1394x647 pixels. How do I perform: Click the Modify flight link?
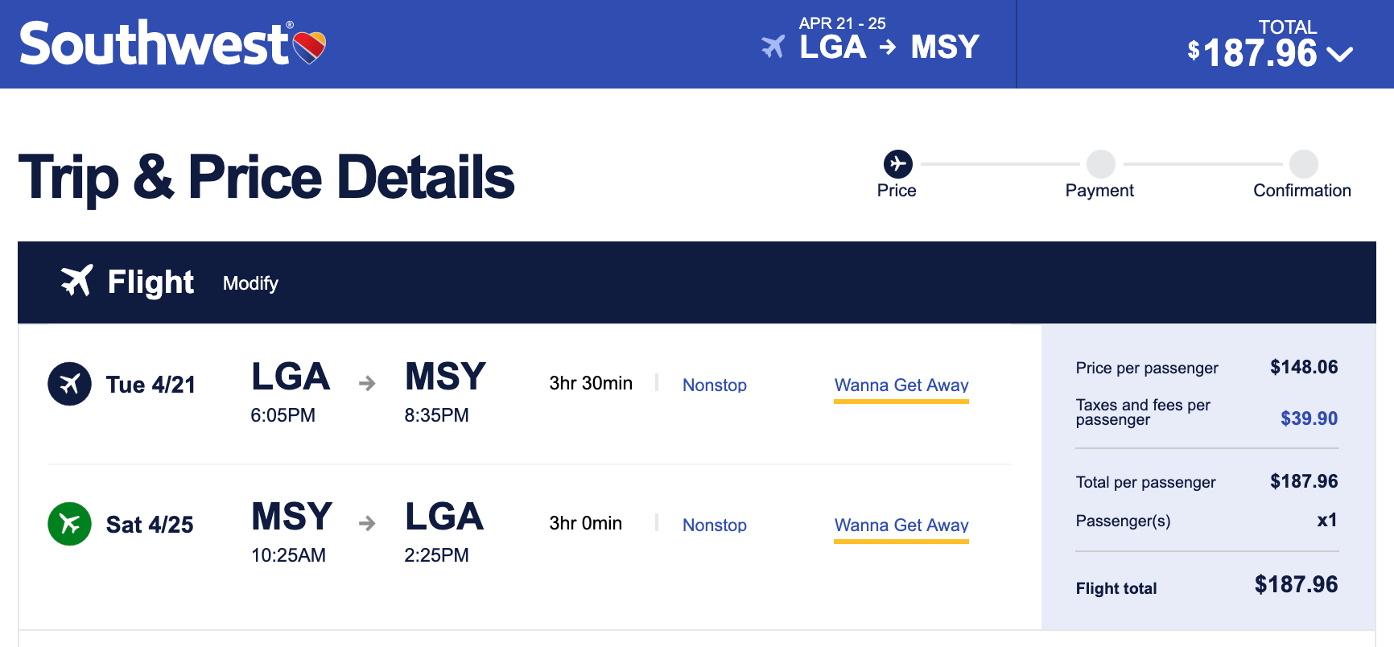click(x=250, y=283)
